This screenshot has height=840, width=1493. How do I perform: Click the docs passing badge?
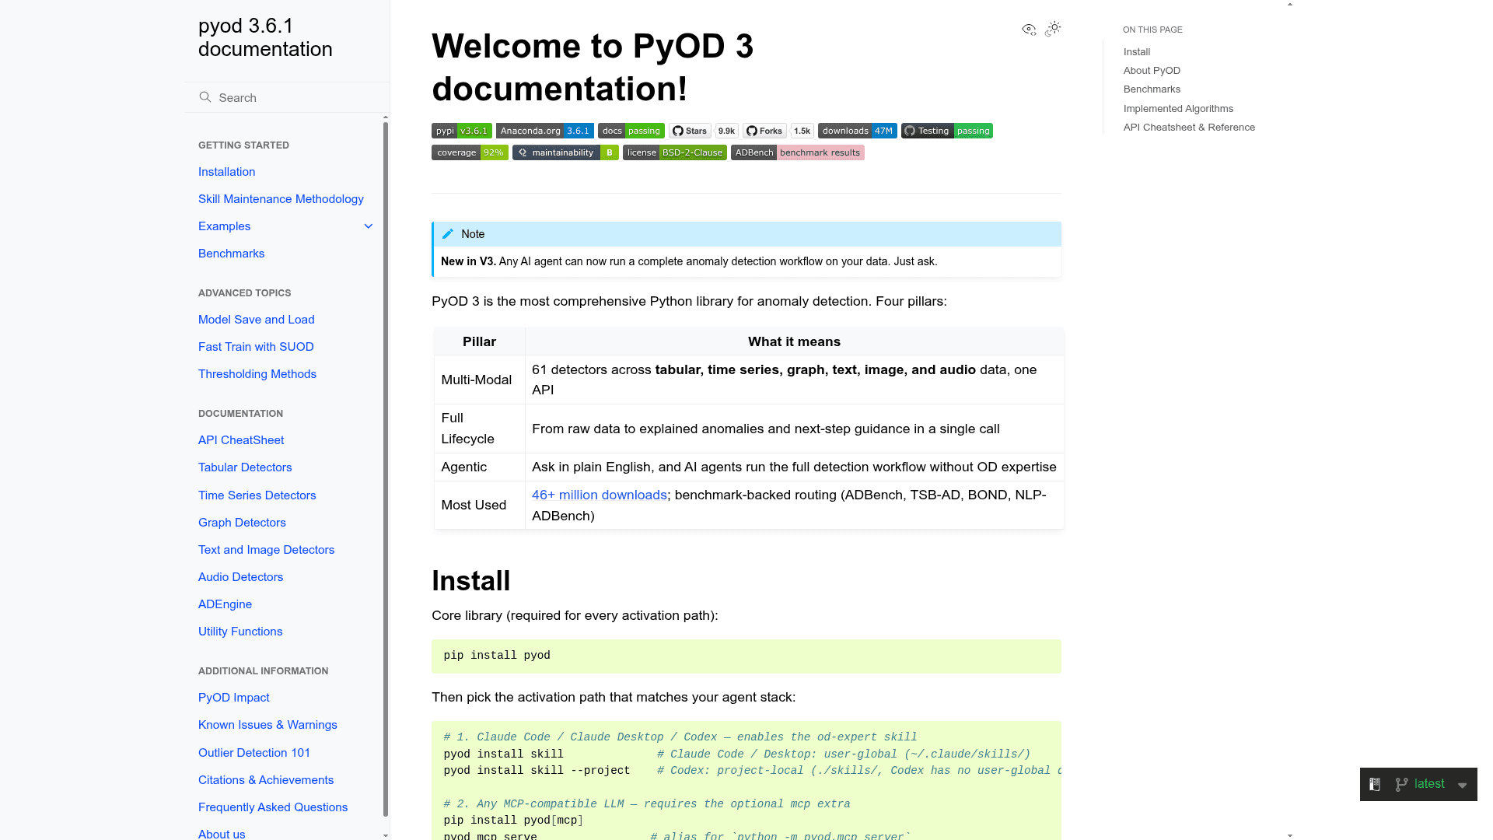click(631, 131)
